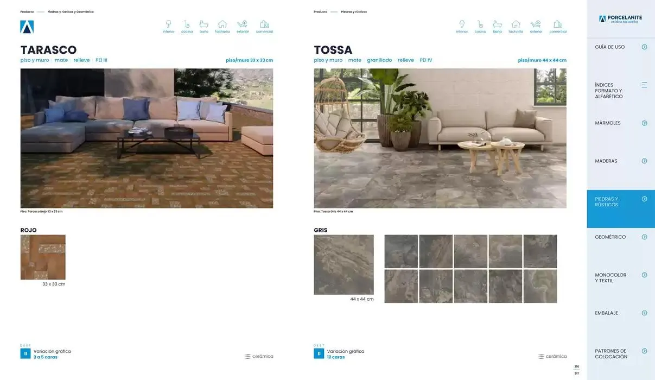Click the comercial building icon on the Tossa page
Image resolution: width=655 pixels, height=380 pixels.
pos(557,24)
